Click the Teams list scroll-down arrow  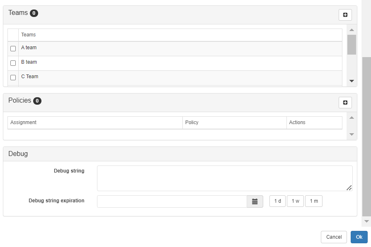tap(352, 81)
